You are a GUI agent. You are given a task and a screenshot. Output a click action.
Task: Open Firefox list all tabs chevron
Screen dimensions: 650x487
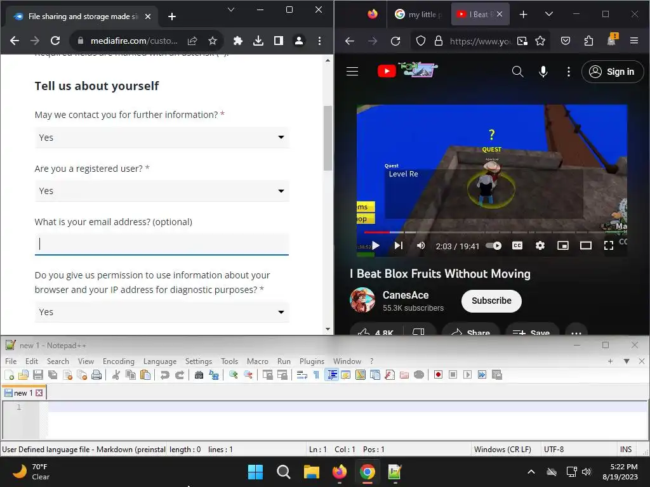549,14
